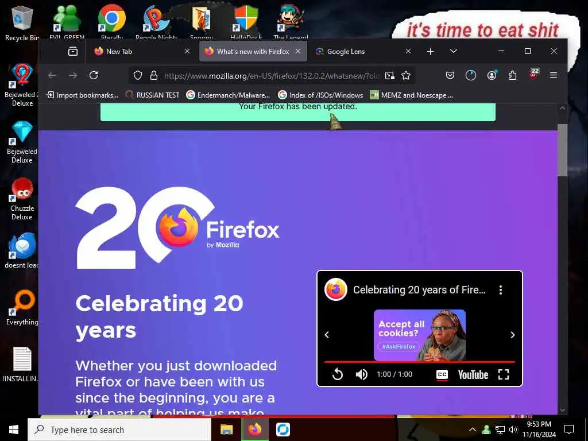The image size is (588, 441).
Task: Click Import bookmarks... in bookmarks toolbar
Action: coord(82,95)
